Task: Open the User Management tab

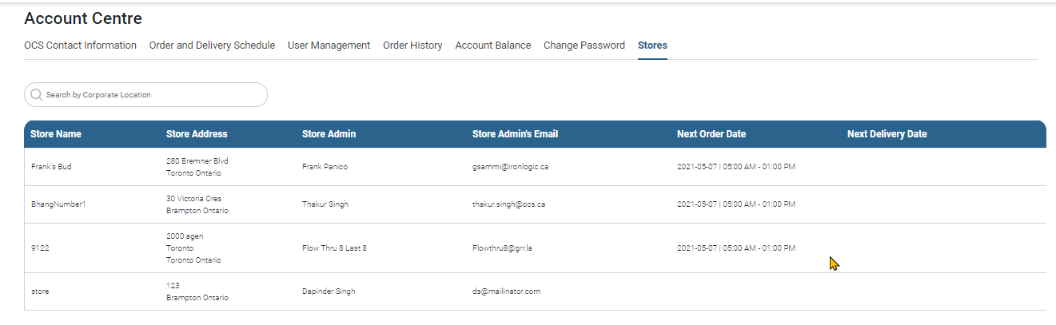Action: (x=329, y=46)
